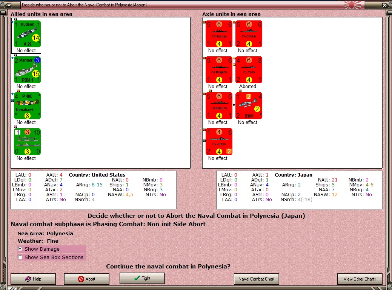Click Japan's NAtt value 21

(335, 180)
